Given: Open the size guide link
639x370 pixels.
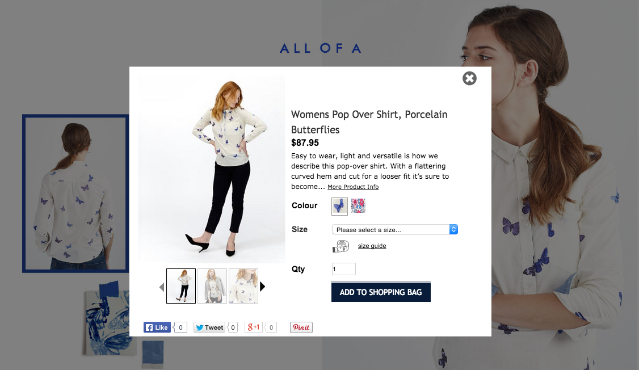Looking at the screenshot, I should [x=372, y=246].
